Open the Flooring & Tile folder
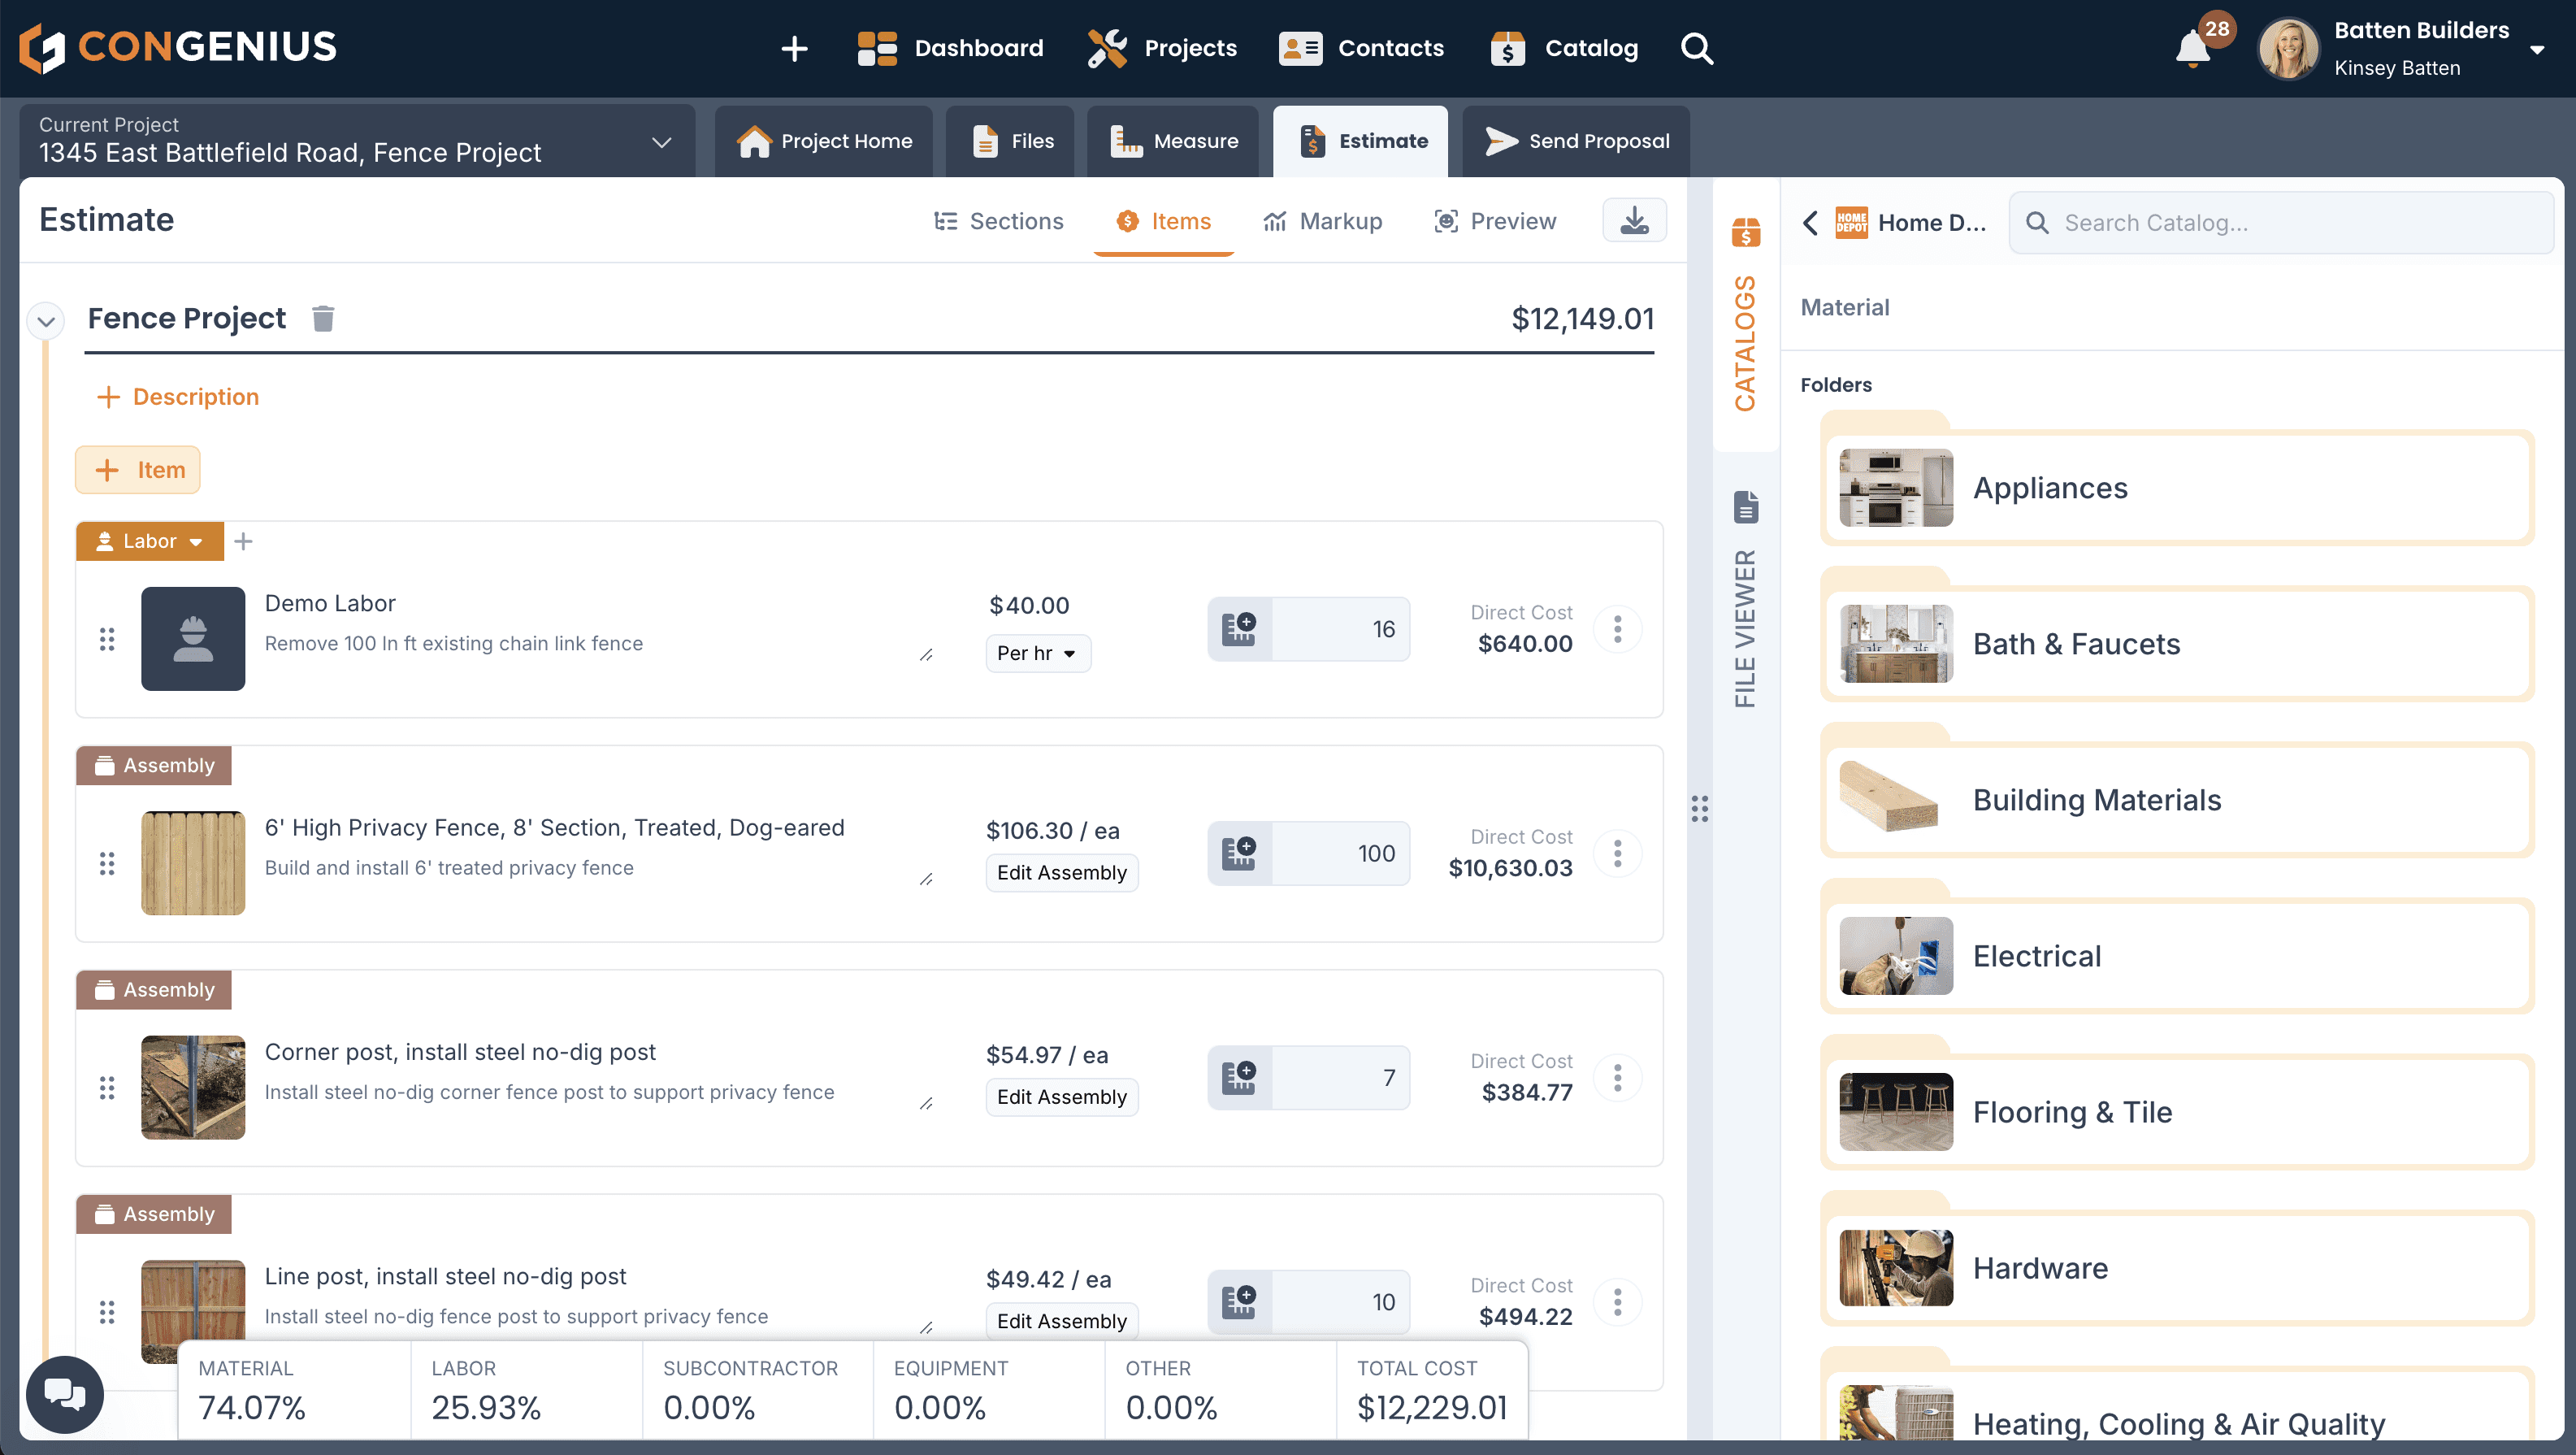Screen dimensions: 2576x1455 point(2177,1111)
